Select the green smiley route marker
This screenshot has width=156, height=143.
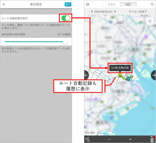click(x=120, y=75)
